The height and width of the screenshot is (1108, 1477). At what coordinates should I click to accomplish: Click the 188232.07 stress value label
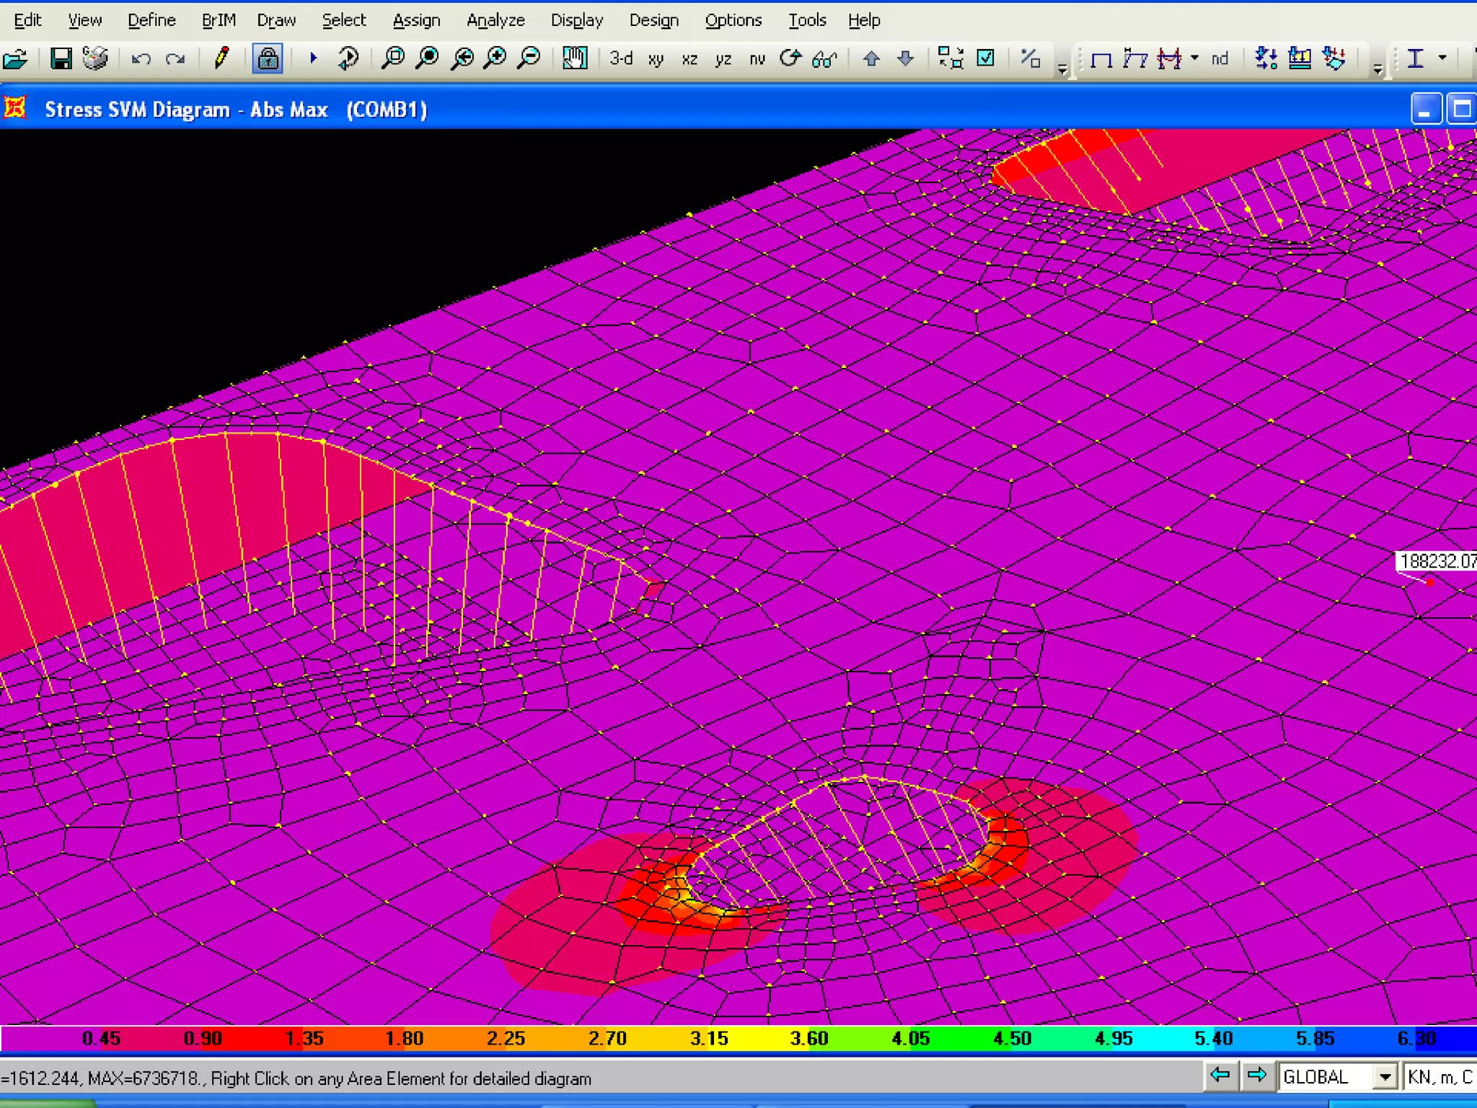point(1437,561)
